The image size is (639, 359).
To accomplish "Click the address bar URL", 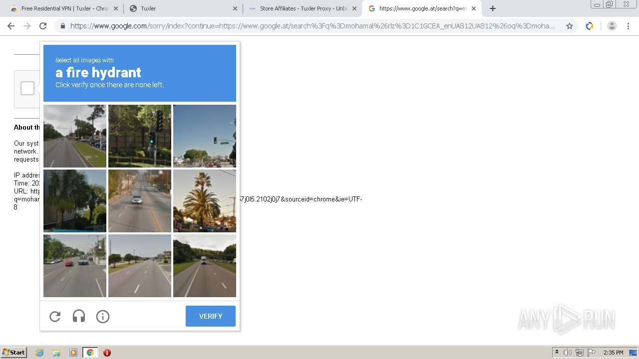I will pyautogui.click(x=312, y=26).
